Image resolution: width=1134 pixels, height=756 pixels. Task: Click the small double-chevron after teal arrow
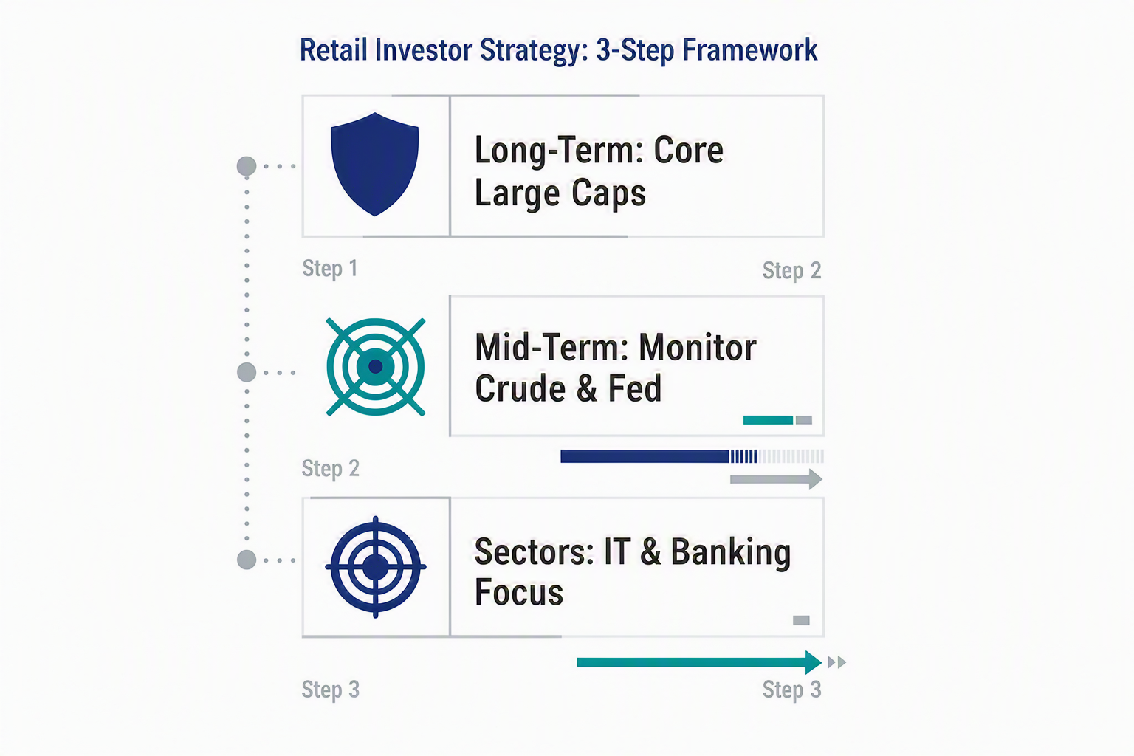pyautogui.click(x=836, y=662)
